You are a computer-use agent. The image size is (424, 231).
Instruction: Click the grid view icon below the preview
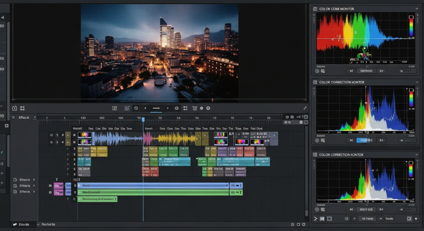[x=22, y=108]
